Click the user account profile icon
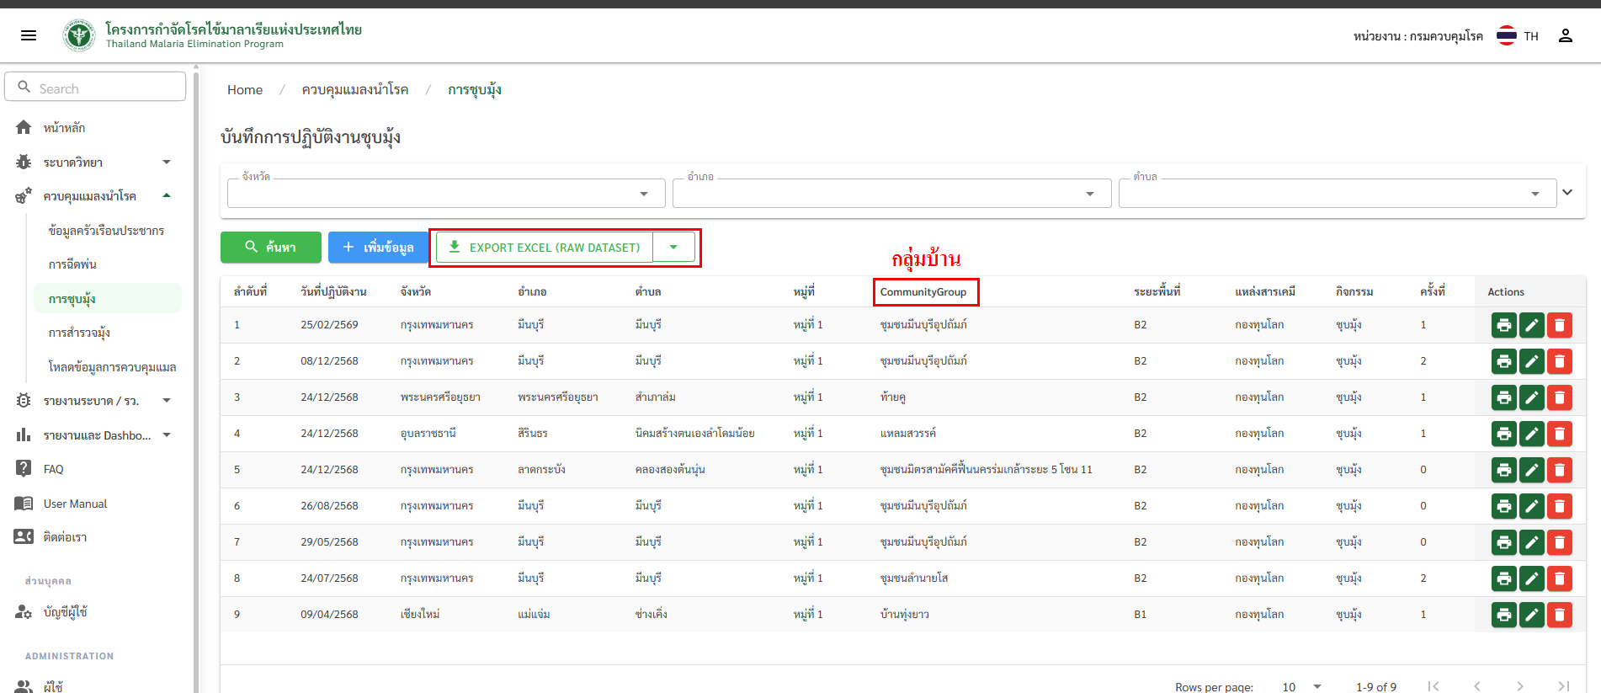 (1565, 35)
